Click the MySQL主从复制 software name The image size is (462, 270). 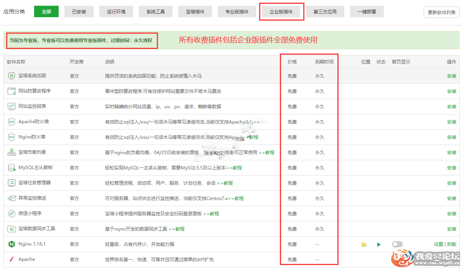[35, 168]
